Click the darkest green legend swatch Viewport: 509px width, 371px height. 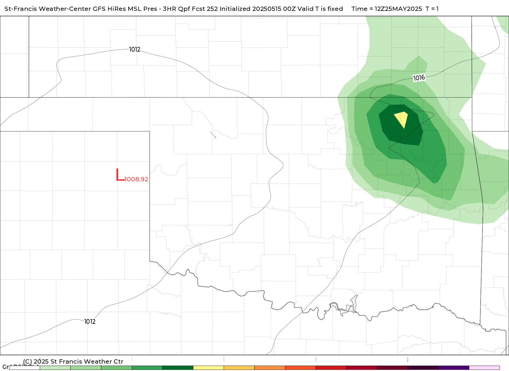(x=178, y=368)
